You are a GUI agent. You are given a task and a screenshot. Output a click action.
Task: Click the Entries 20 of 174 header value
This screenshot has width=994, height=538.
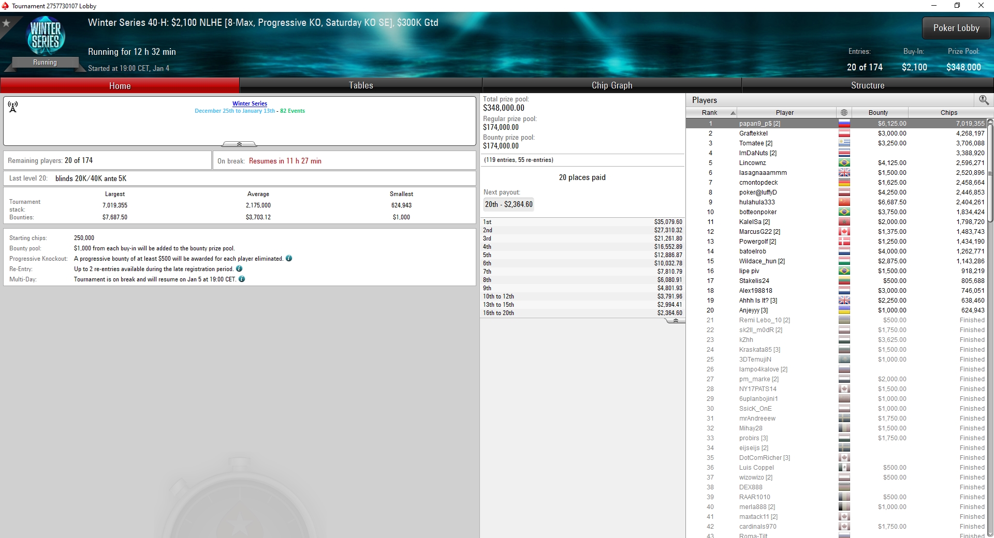pyautogui.click(x=865, y=67)
